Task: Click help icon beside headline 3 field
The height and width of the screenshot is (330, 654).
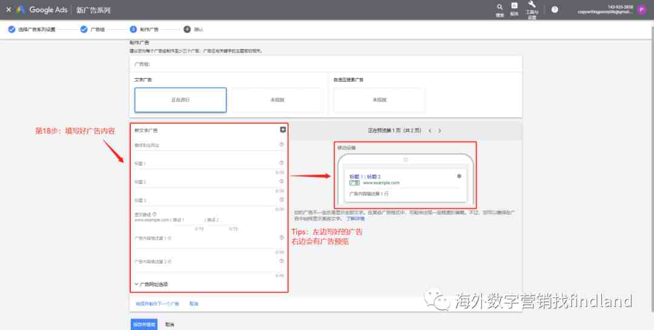Action: pos(282,199)
